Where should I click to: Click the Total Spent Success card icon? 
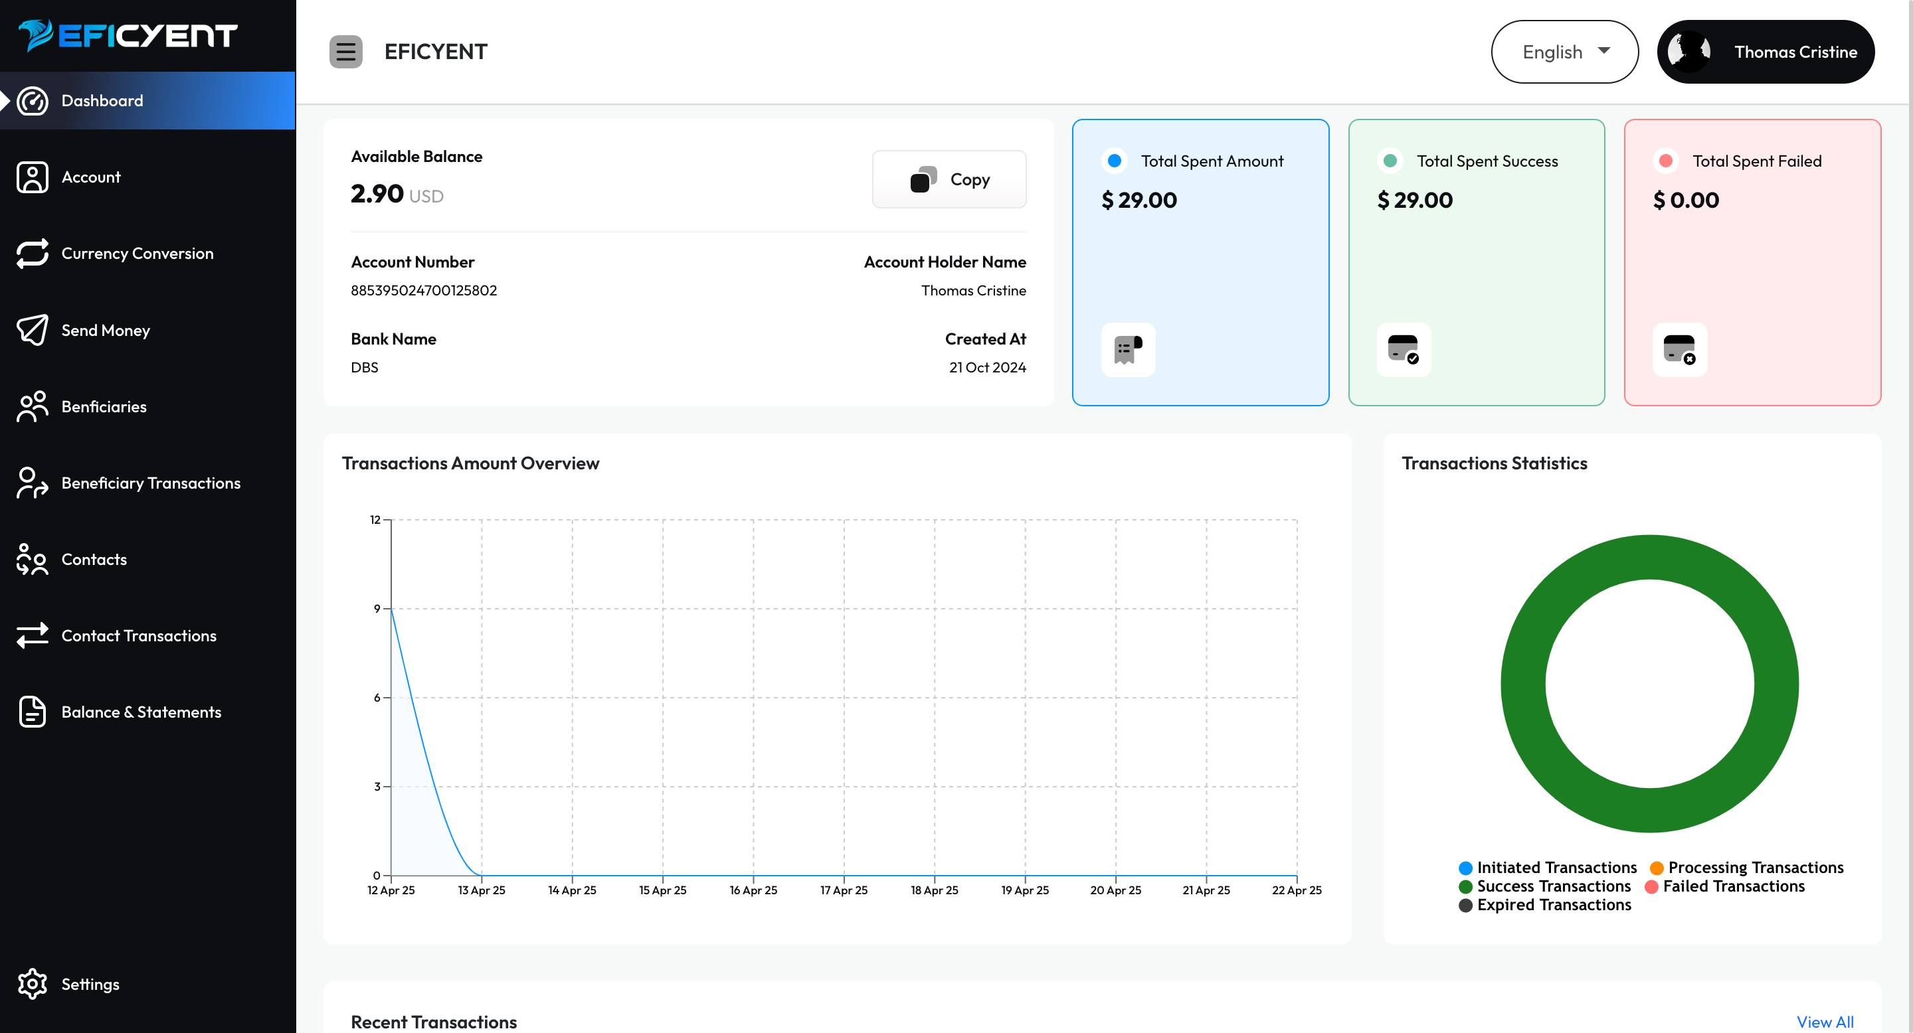(1403, 349)
